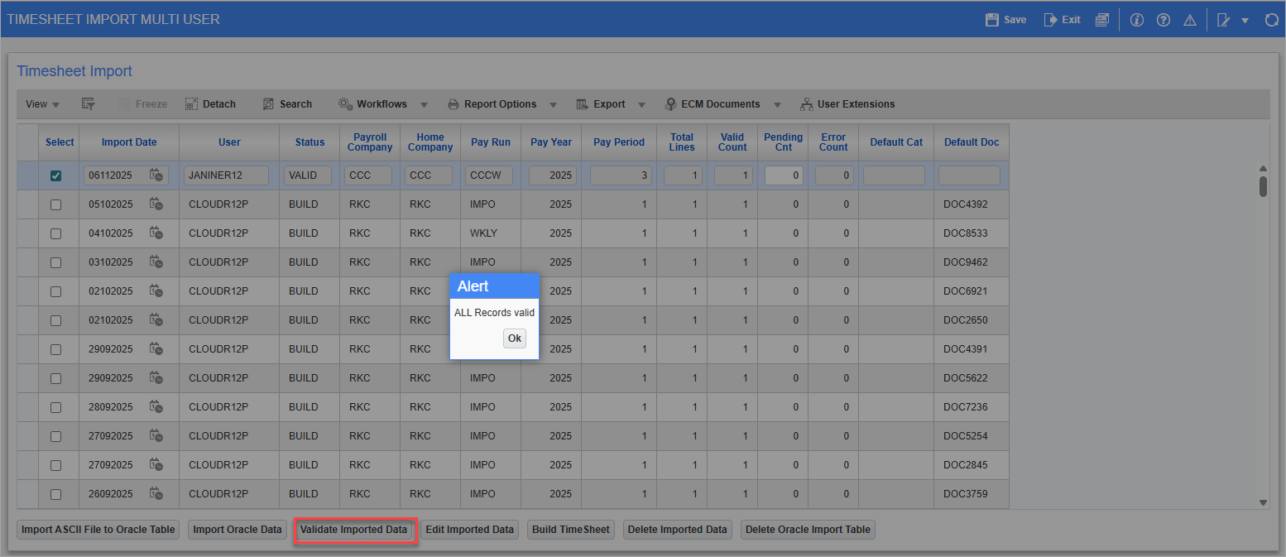Open the Report Options menu
Image resolution: width=1286 pixels, height=557 pixels.
click(x=502, y=103)
